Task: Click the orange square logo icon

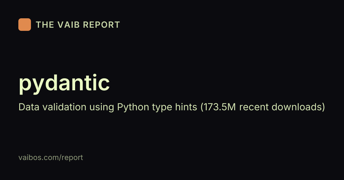Action: coord(25,25)
